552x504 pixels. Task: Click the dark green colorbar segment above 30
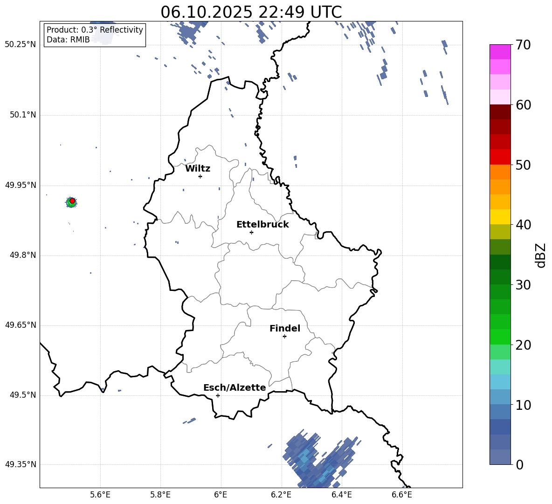[x=500, y=277]
